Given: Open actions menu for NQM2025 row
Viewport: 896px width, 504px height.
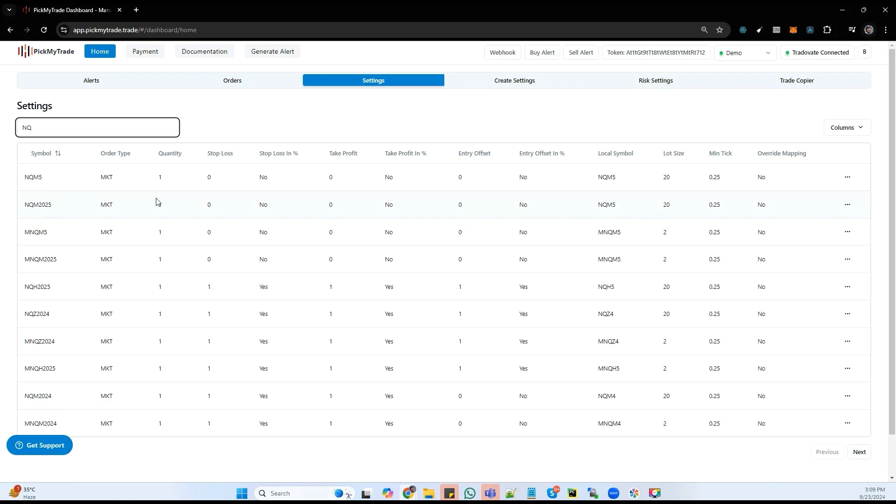Looking at the screenshot, I should tap(847, 204).
